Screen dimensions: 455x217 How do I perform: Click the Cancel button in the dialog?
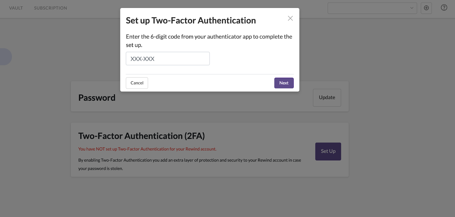pos(137,83)
